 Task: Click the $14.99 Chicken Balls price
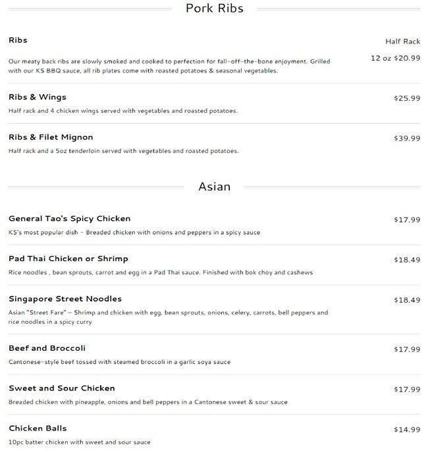pyautogui.click(x=406, y=429)
